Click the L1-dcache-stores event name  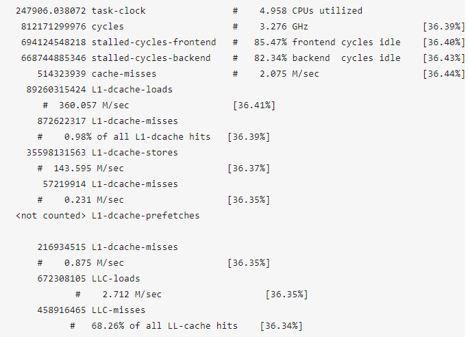pos(135,153)
